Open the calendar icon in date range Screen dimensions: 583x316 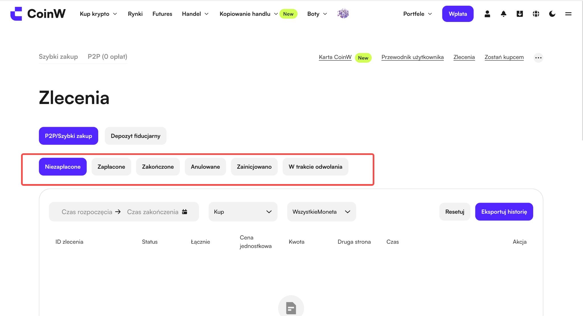tap(185, 212)
